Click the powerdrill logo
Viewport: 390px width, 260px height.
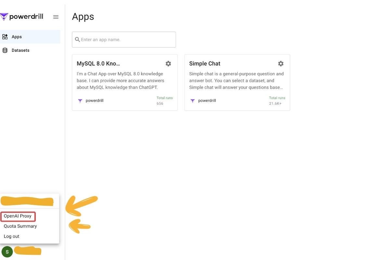tap(22, 17)
